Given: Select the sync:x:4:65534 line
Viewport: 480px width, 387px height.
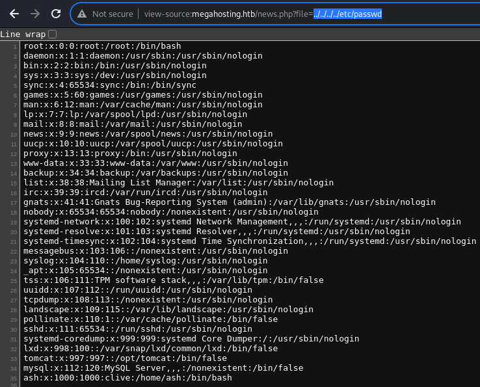Looking at the screenshot, I should click(x=110, y=85).
